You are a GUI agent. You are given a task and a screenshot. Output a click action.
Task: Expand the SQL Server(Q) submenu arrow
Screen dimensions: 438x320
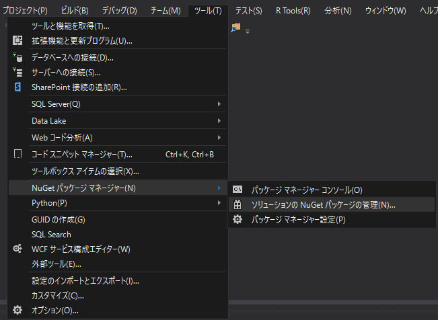219,104
